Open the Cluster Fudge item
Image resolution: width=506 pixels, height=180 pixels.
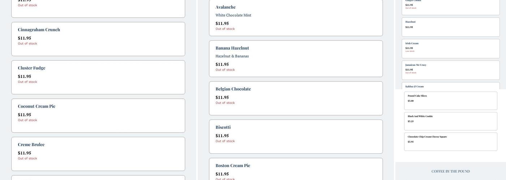98,77
